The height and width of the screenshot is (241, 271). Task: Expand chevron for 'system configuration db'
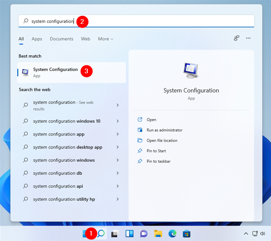[118, 173]
